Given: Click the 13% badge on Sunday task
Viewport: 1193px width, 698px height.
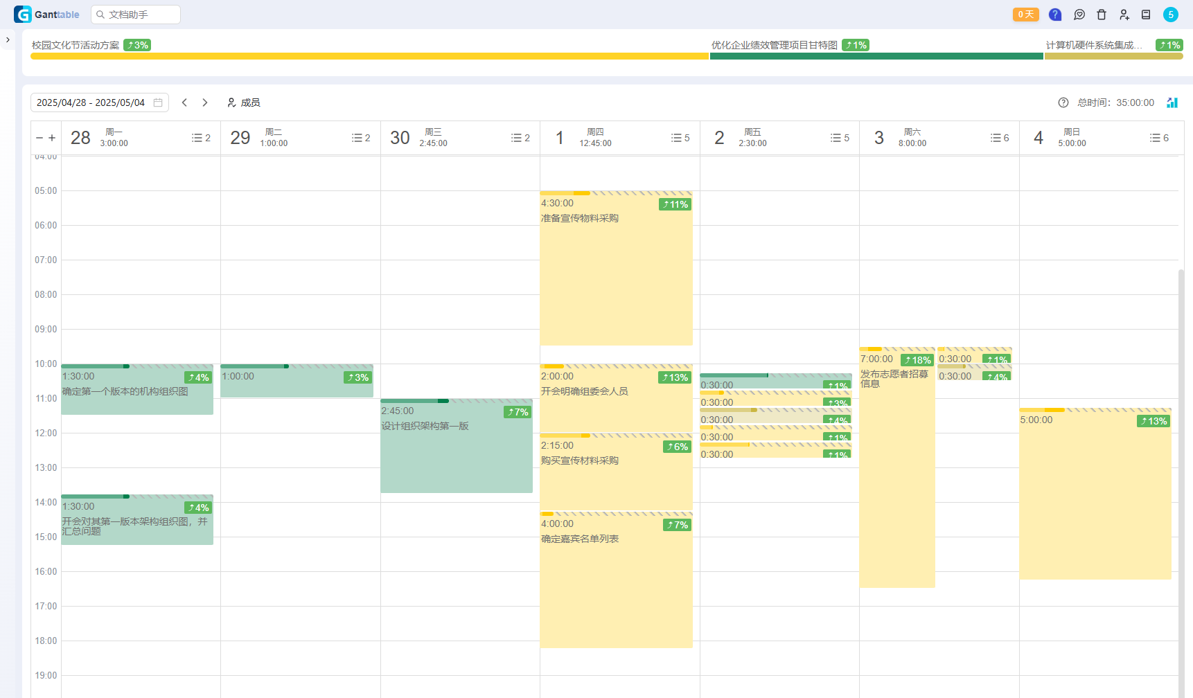Looking at the screenshot, I should pos(1154,421).
